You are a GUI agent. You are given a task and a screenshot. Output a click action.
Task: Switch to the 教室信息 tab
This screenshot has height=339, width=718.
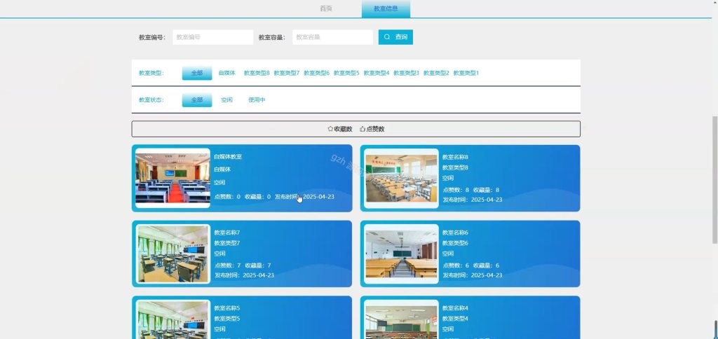pos(386,8)
